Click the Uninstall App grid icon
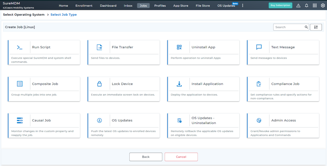The width and height of the screenshot is (327, 166). [x=179, y=47]
